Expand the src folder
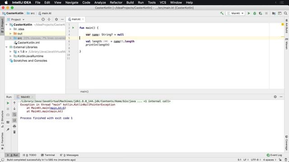This screenshot has height=162, width=289. point(10,38)
